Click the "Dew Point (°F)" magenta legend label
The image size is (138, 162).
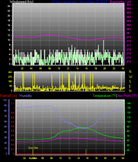(x=126, y=96)
